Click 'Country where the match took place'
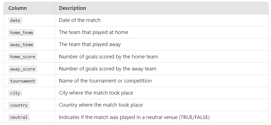This screenshot has width=271, height=125. (x=101, y=105)
